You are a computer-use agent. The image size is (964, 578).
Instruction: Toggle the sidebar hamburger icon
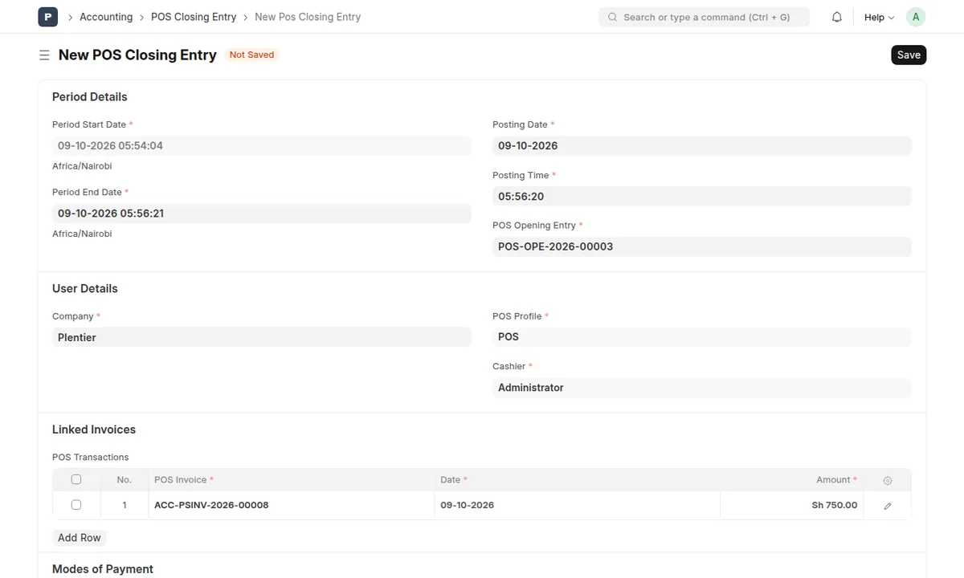coord(44,55)
